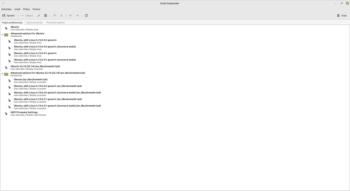The height and width of the screenshot is (191, 350).
Task: Click gear icon of UEFI Firmware Settings
Action: (x=6, y=114)
